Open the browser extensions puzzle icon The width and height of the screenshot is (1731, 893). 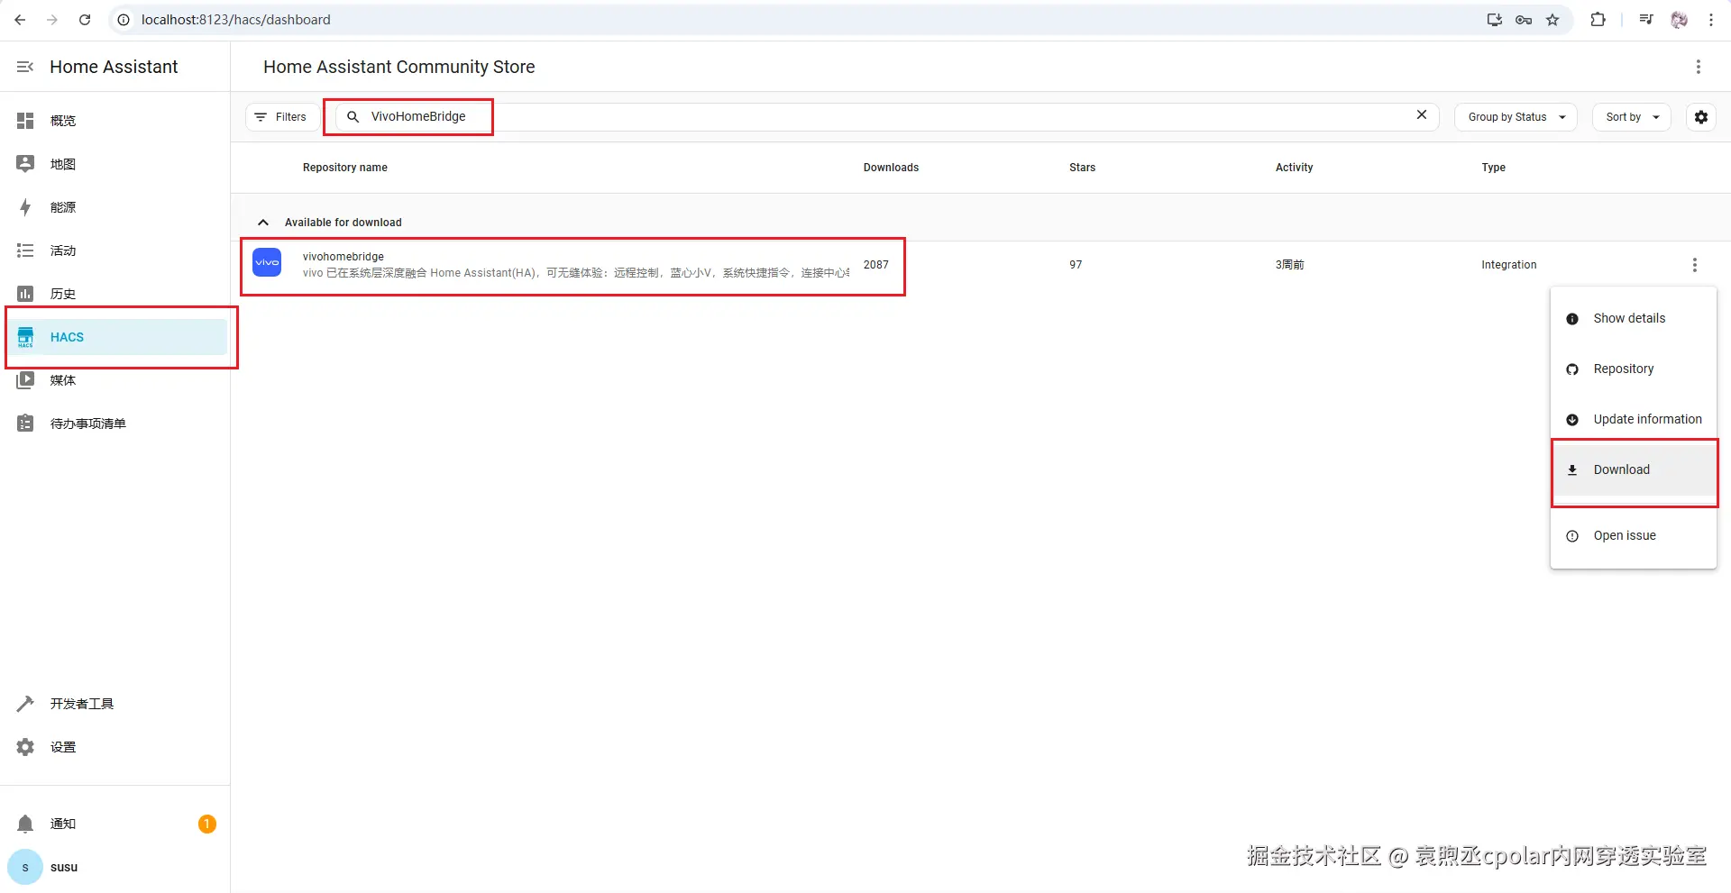tap(1598, 20)
